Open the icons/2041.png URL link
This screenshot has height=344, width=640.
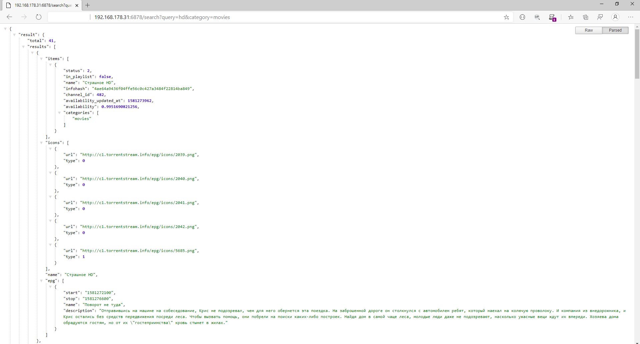coord(138,203)
